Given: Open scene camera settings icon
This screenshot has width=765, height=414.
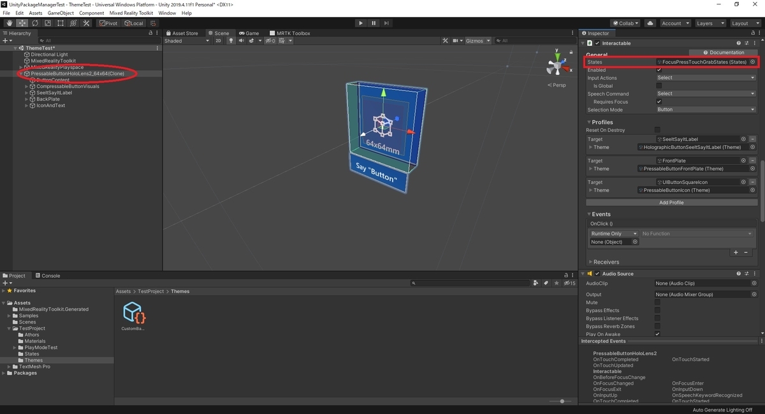Looking at the screenshot, I should 456,41.
